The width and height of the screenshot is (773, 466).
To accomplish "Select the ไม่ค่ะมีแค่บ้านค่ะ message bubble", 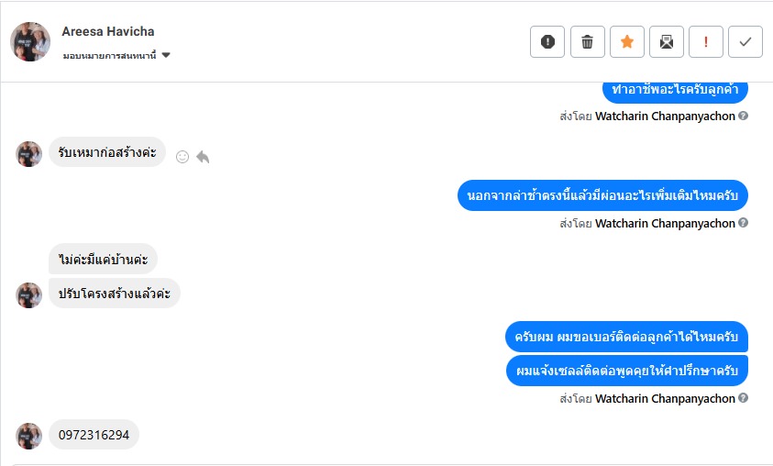I will click(103, 259).
